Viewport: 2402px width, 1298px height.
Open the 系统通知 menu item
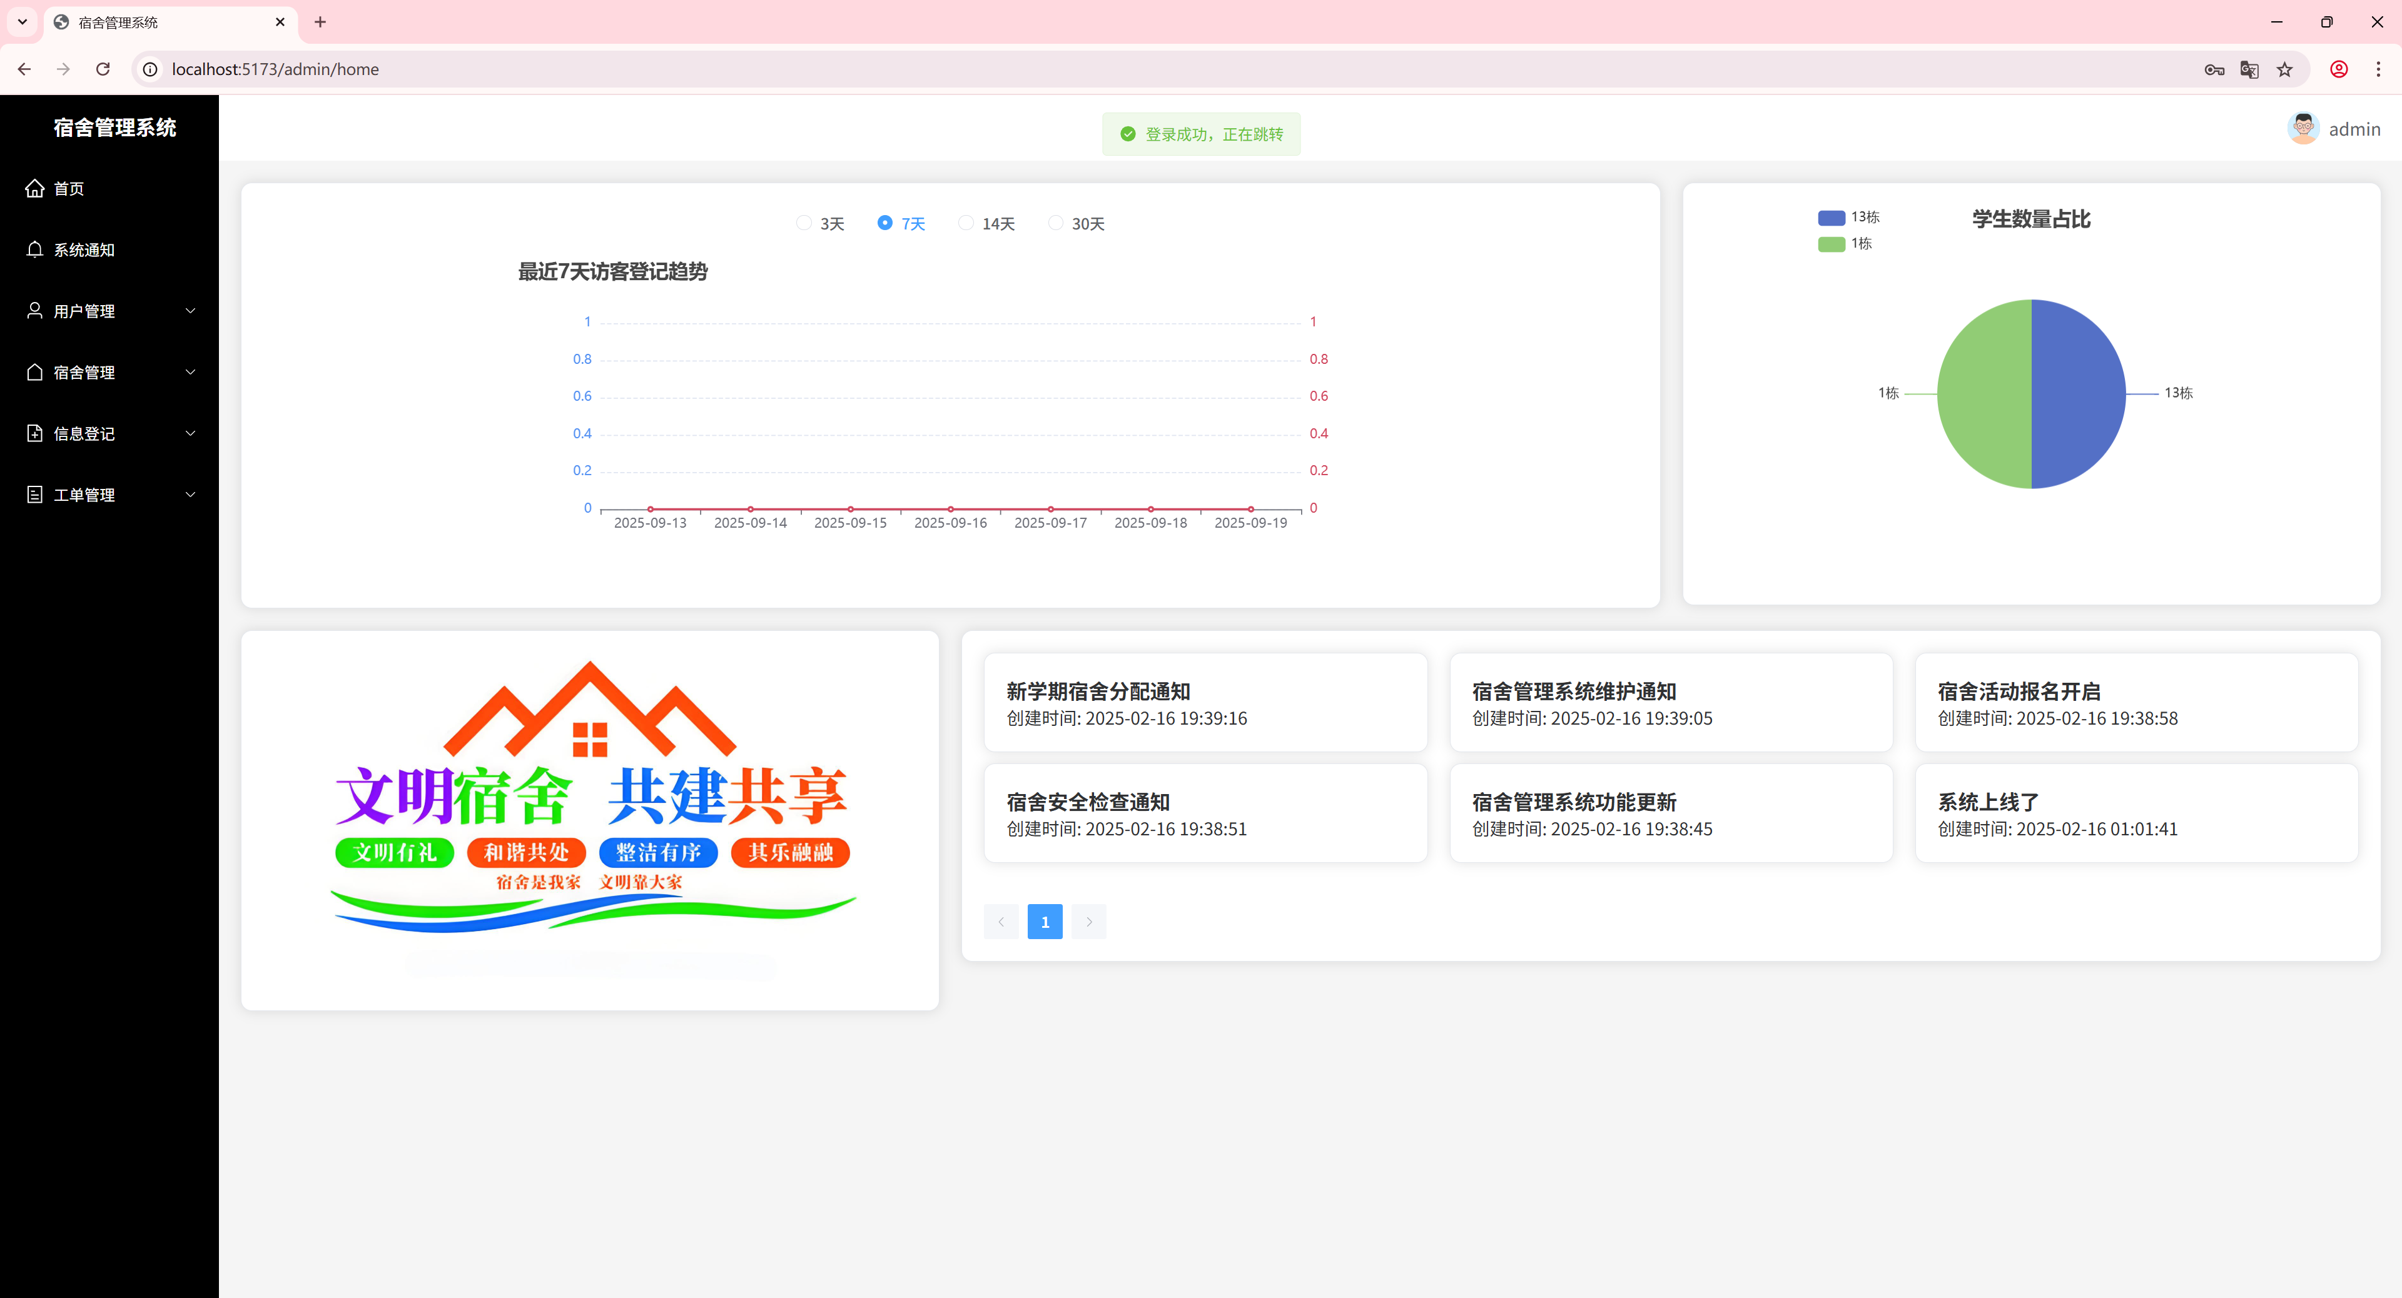click(x=84, y=249)
